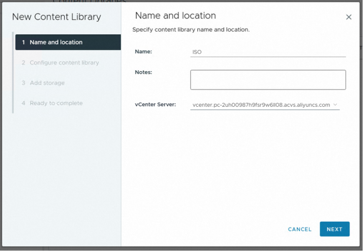The image size is (363, 251).
Task: Go to Configure content library step
Action: pos(64,63)
